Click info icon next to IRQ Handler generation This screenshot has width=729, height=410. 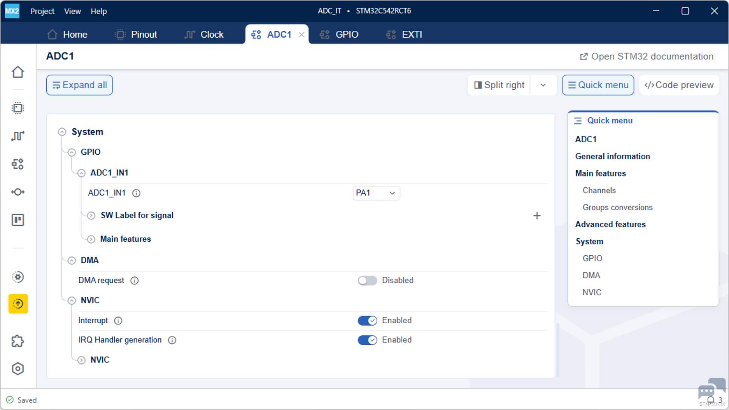(x=172, y=340)
